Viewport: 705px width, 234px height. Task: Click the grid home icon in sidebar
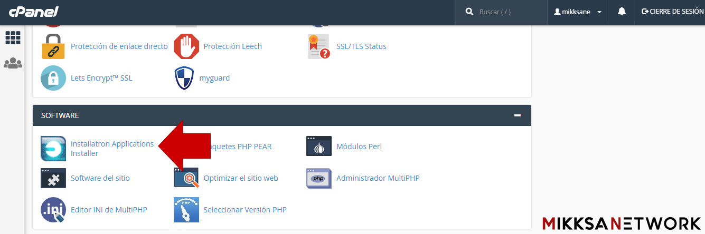tap(13, 37)
